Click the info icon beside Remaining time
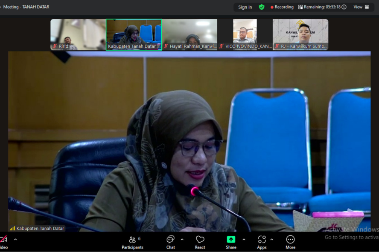The width and height of the screenshot is (379, 252). pyautogui.click(x=344, y=7)
